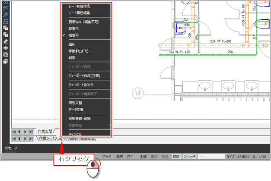Select the ABC text tool icon
The image size is (271, 181).
[x=6, y=7]
